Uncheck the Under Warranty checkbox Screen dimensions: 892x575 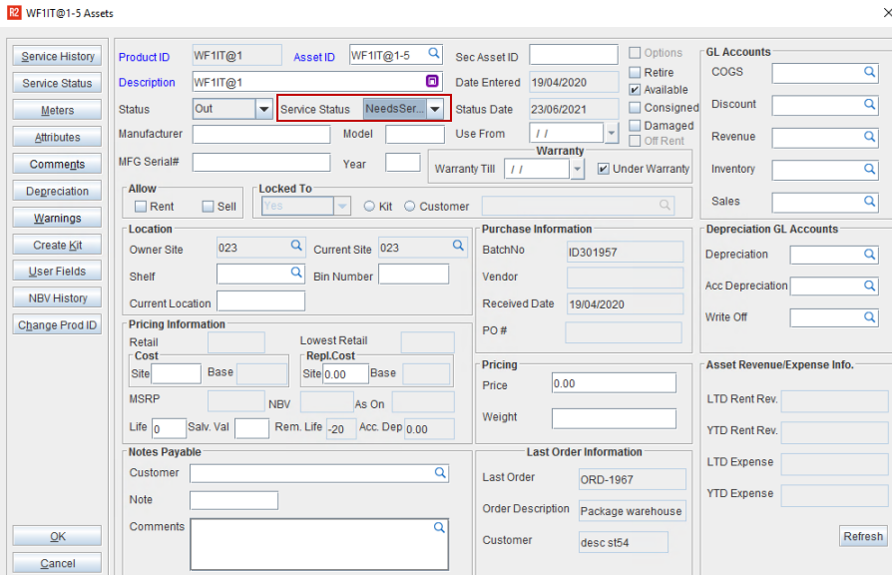tap(604, 169)
